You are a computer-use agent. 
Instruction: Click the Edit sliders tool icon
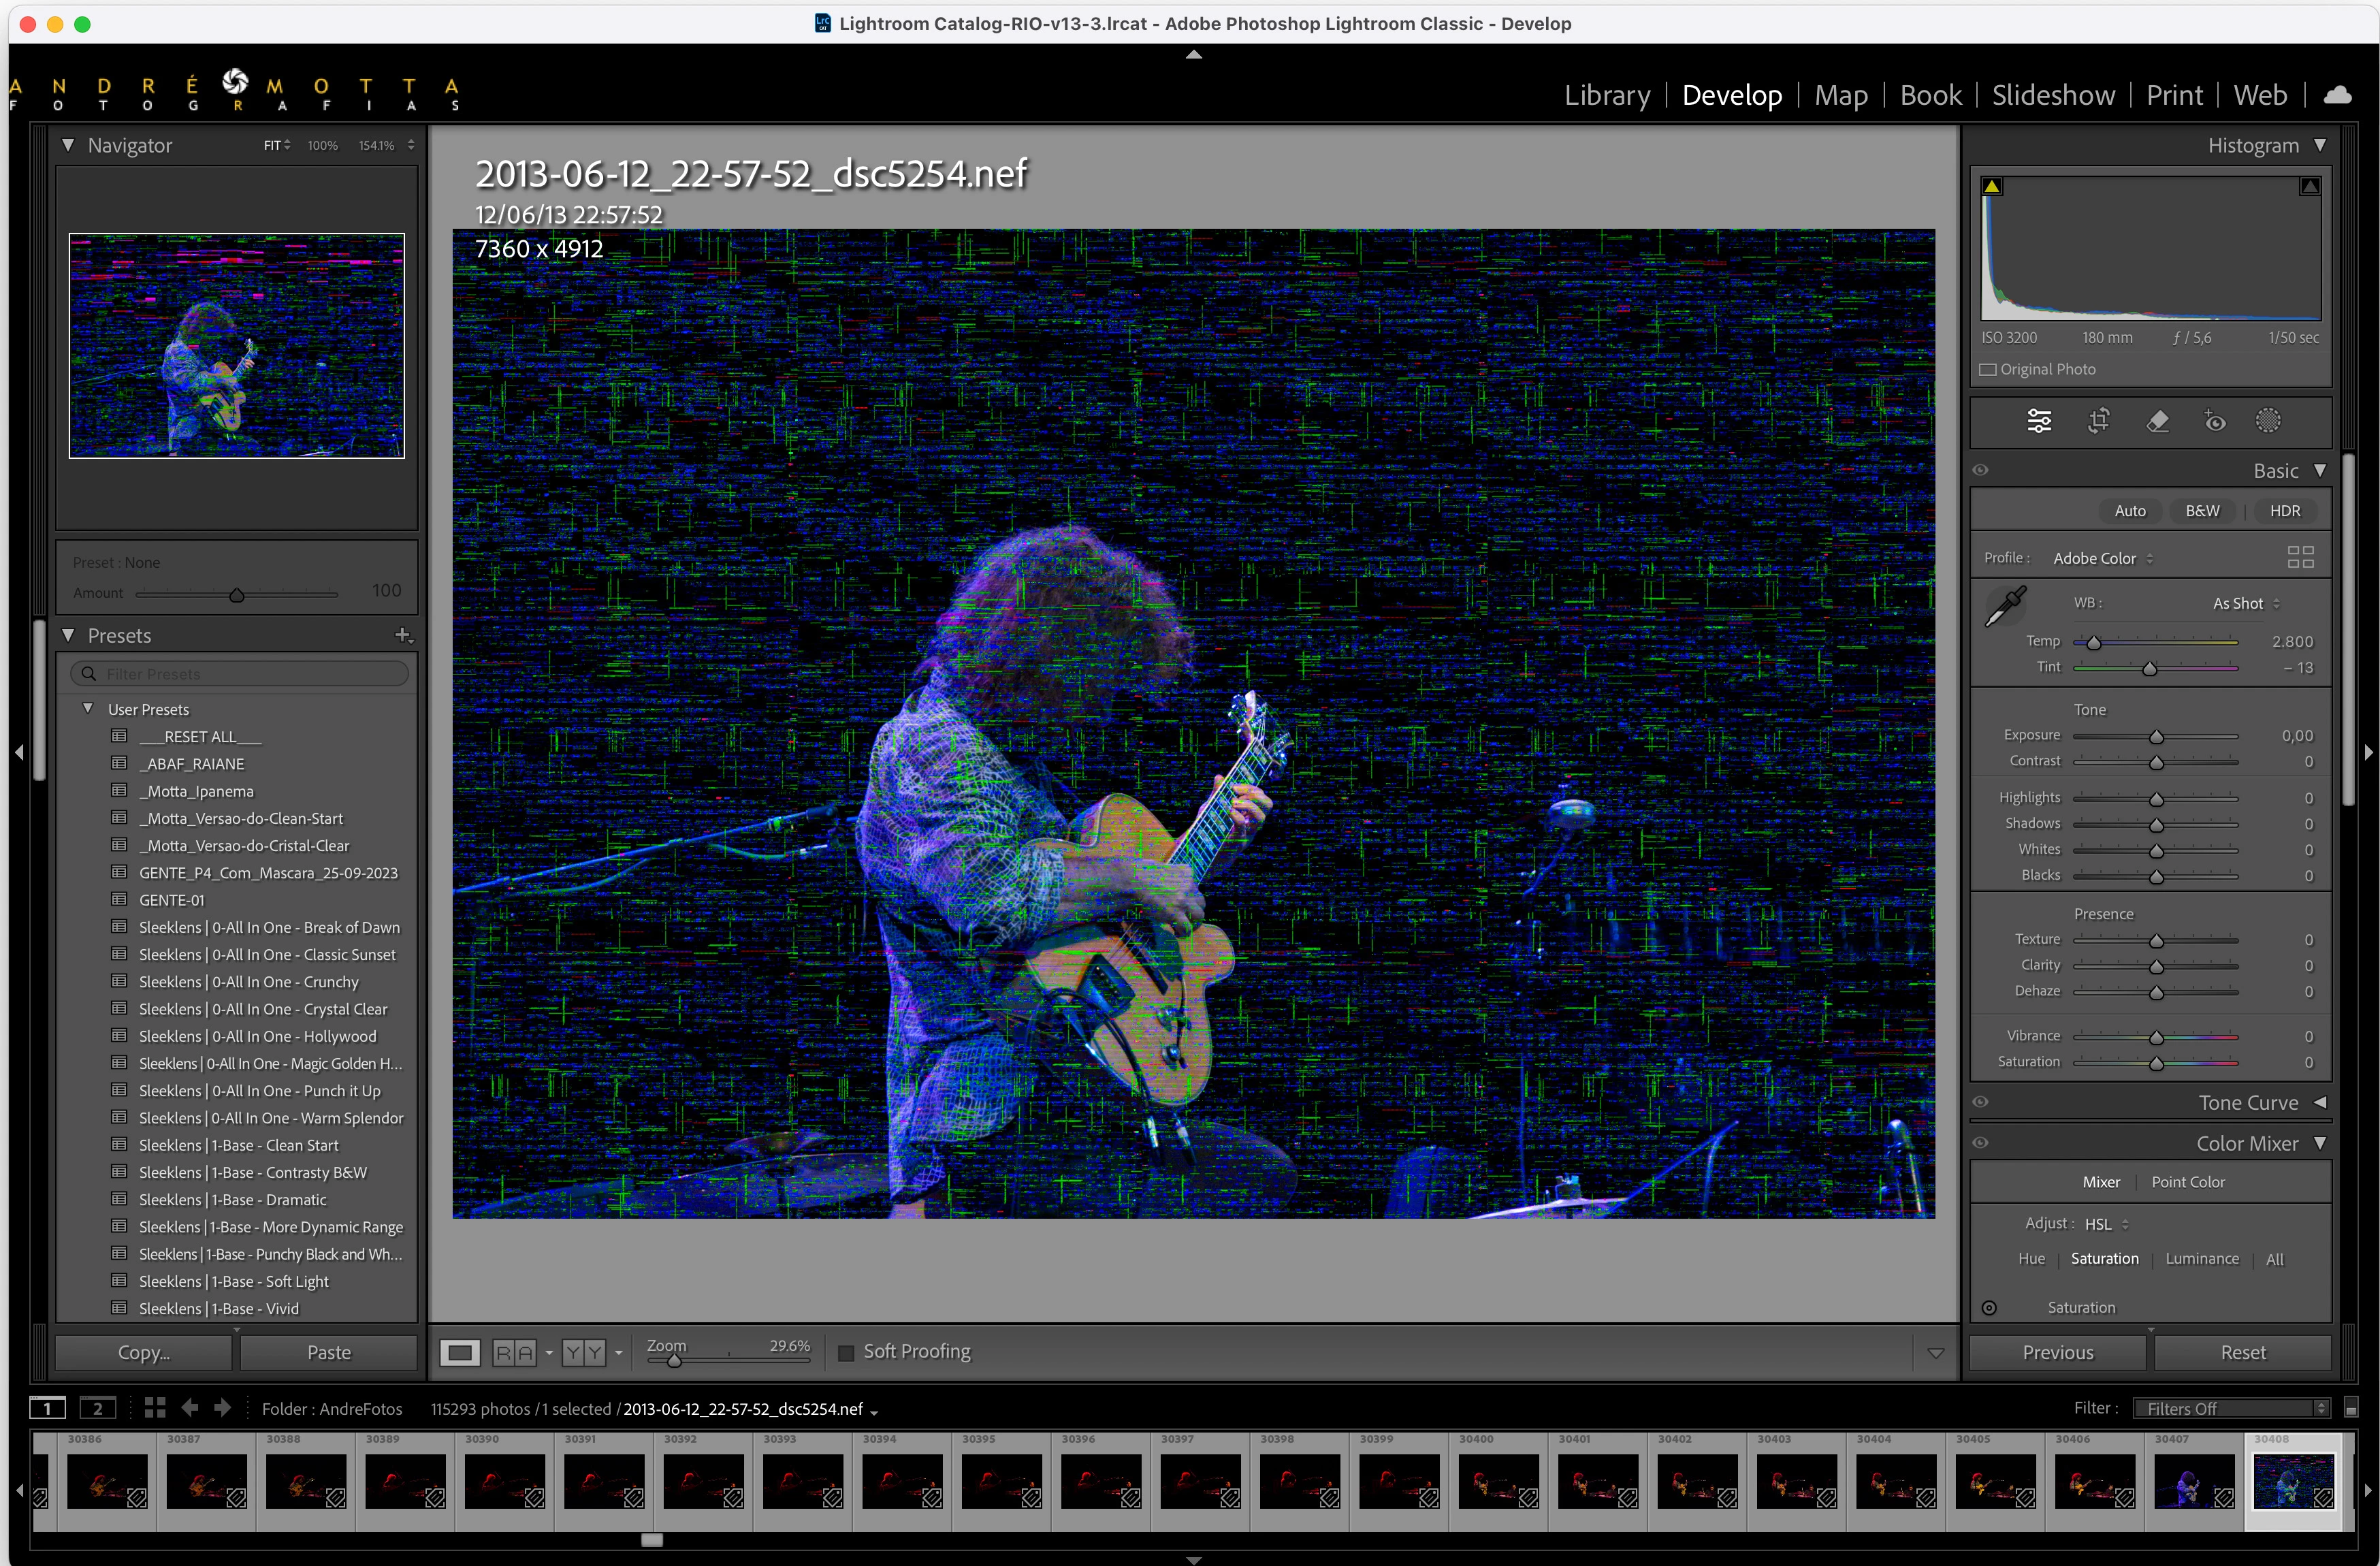tap(2039, 421)
